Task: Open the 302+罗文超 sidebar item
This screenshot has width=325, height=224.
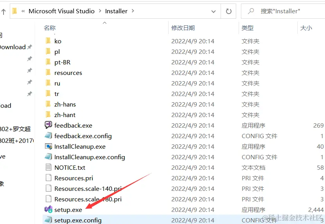Action: (x=15, y=129)
